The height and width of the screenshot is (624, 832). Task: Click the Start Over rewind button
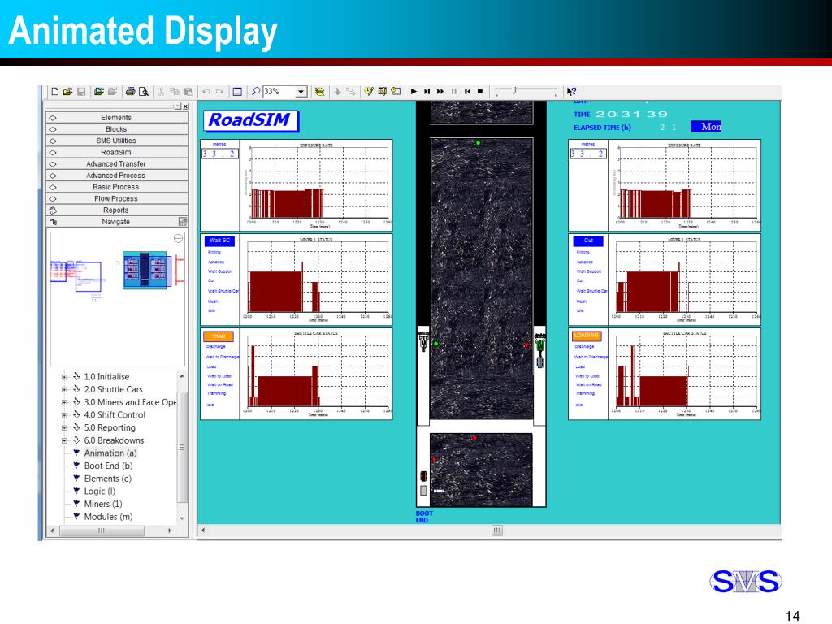467,91
